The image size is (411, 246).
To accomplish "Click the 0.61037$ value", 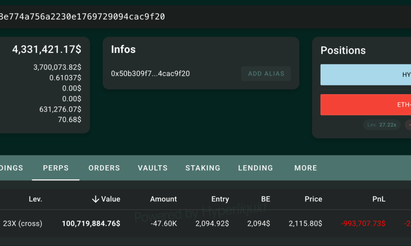I will 65,78.
